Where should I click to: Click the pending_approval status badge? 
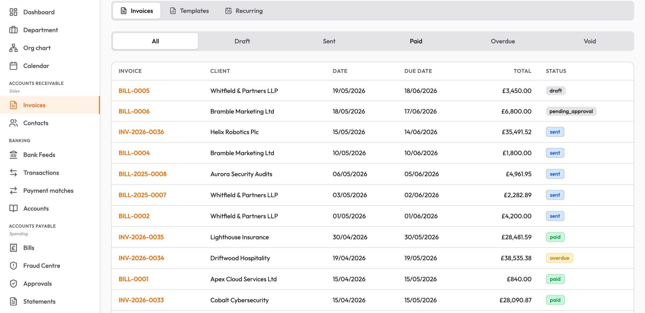pyautogui.click(x=571, y=111)
